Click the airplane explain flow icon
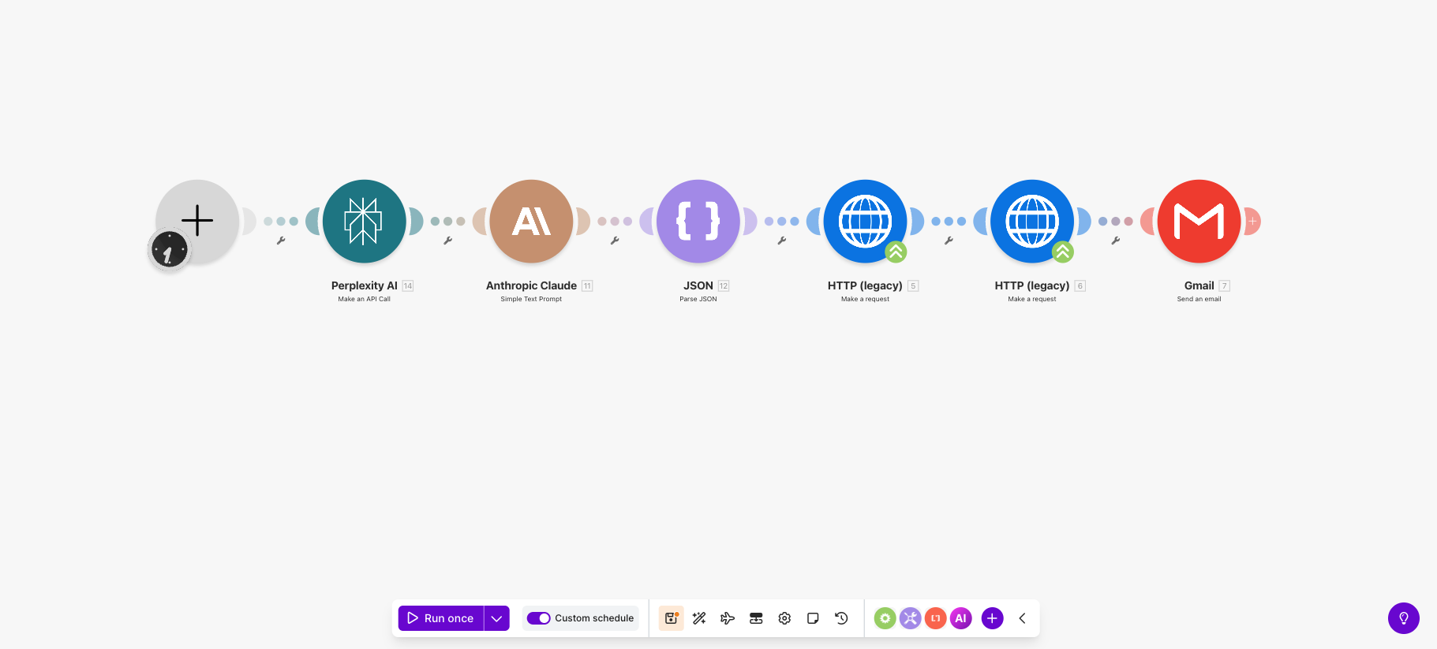1437x649 pixels. tap(728, 618)
